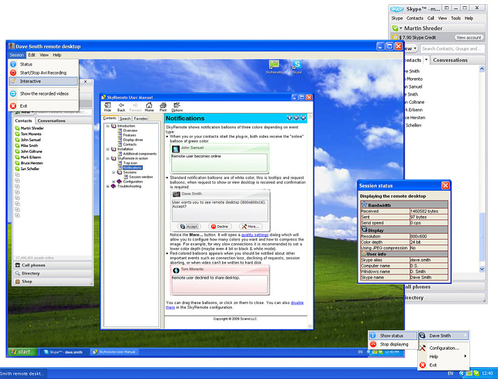Select Show the recorded videos entry

click(x=43, y=94)
